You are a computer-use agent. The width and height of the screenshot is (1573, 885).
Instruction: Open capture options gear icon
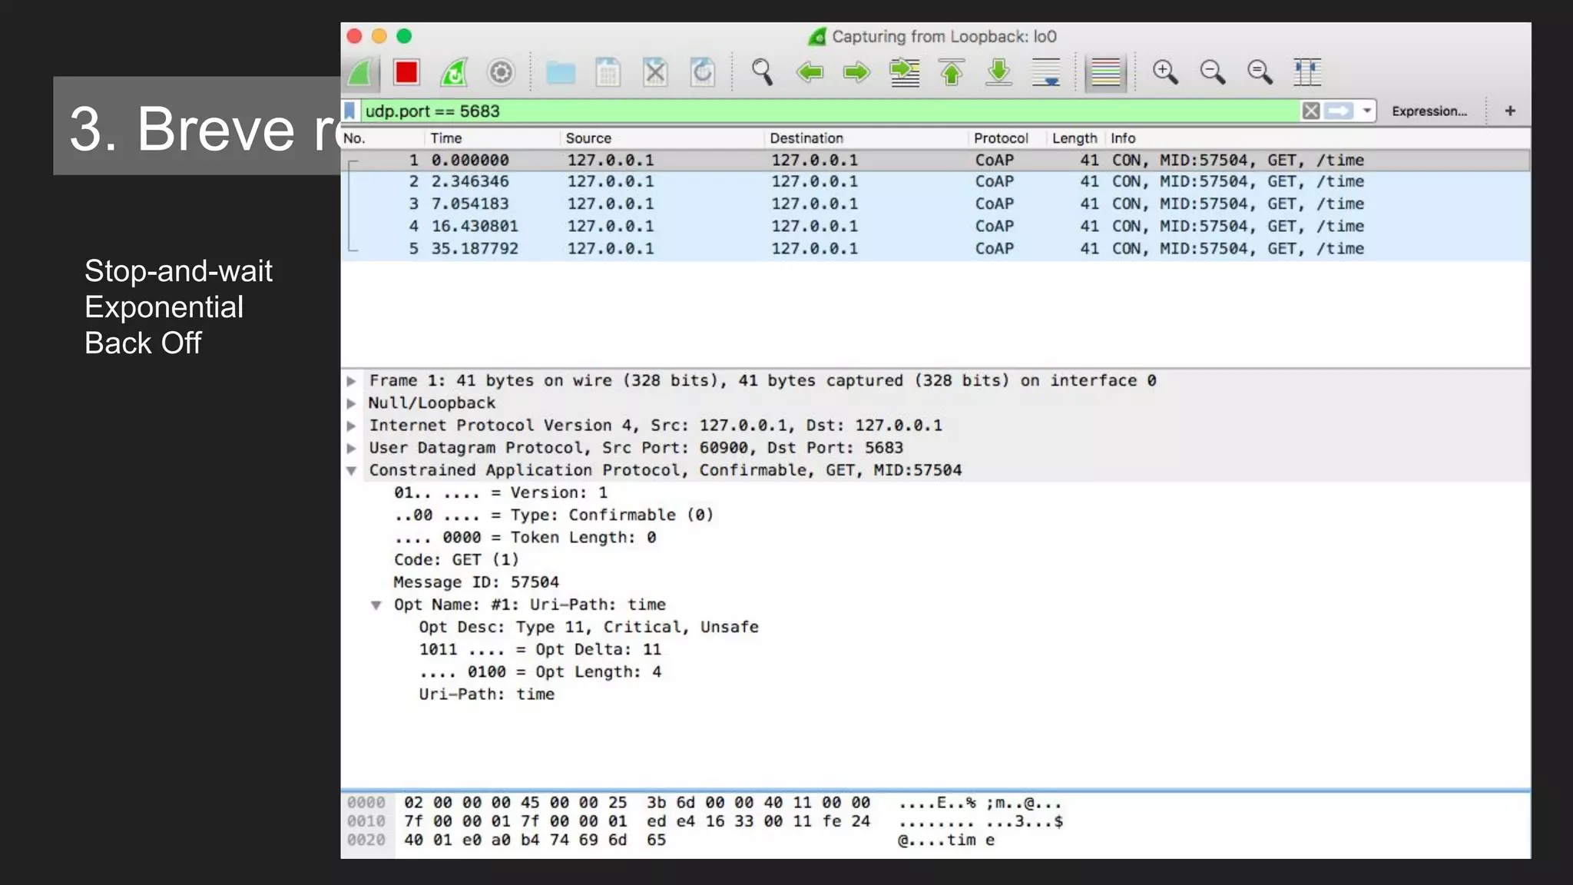click(x=501, y=72)
